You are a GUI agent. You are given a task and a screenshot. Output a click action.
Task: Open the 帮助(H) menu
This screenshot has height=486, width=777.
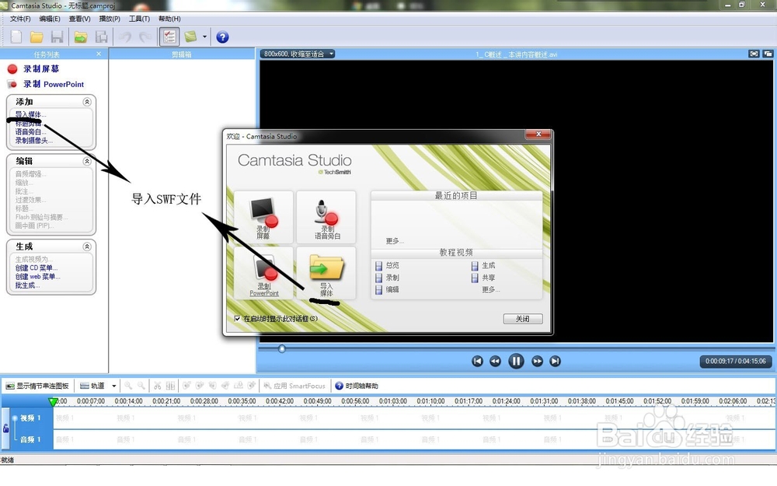169,19
